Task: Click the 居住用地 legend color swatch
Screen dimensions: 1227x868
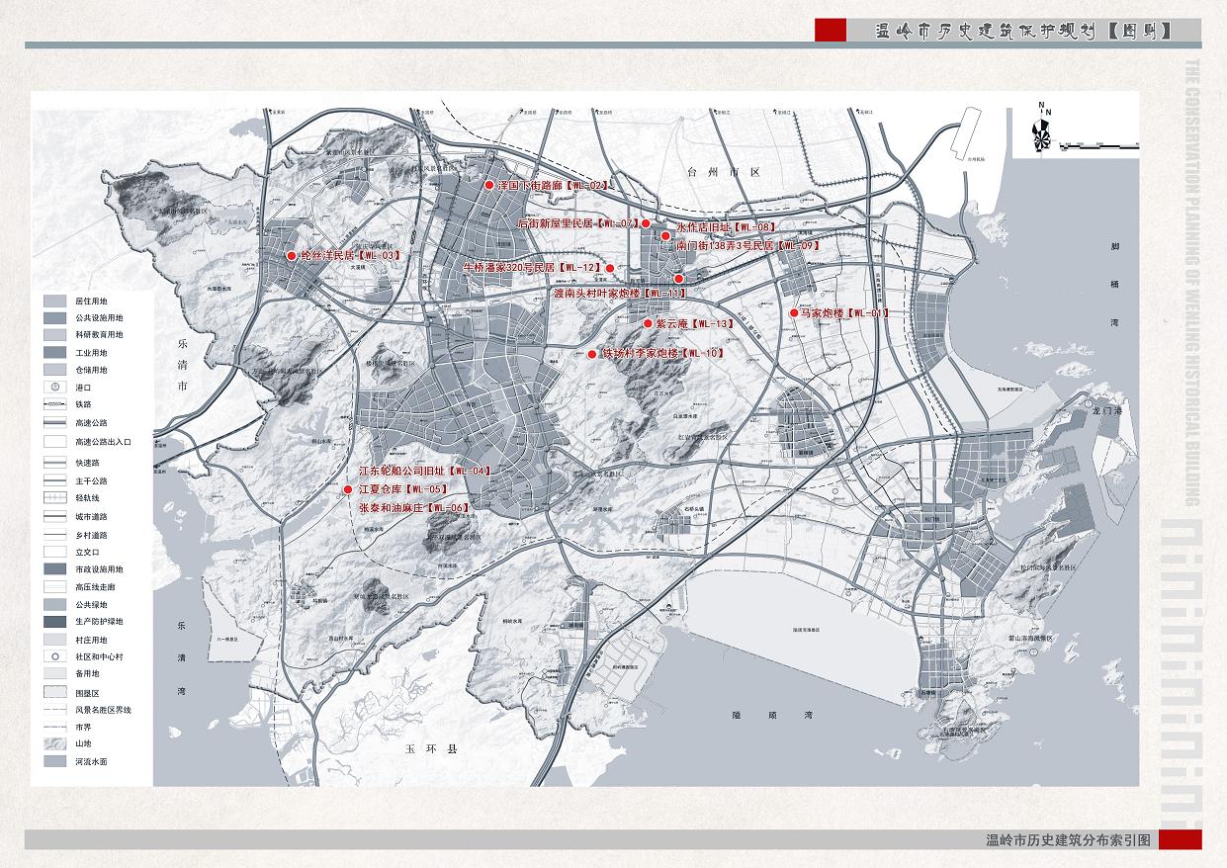Action: click(56, 301)
